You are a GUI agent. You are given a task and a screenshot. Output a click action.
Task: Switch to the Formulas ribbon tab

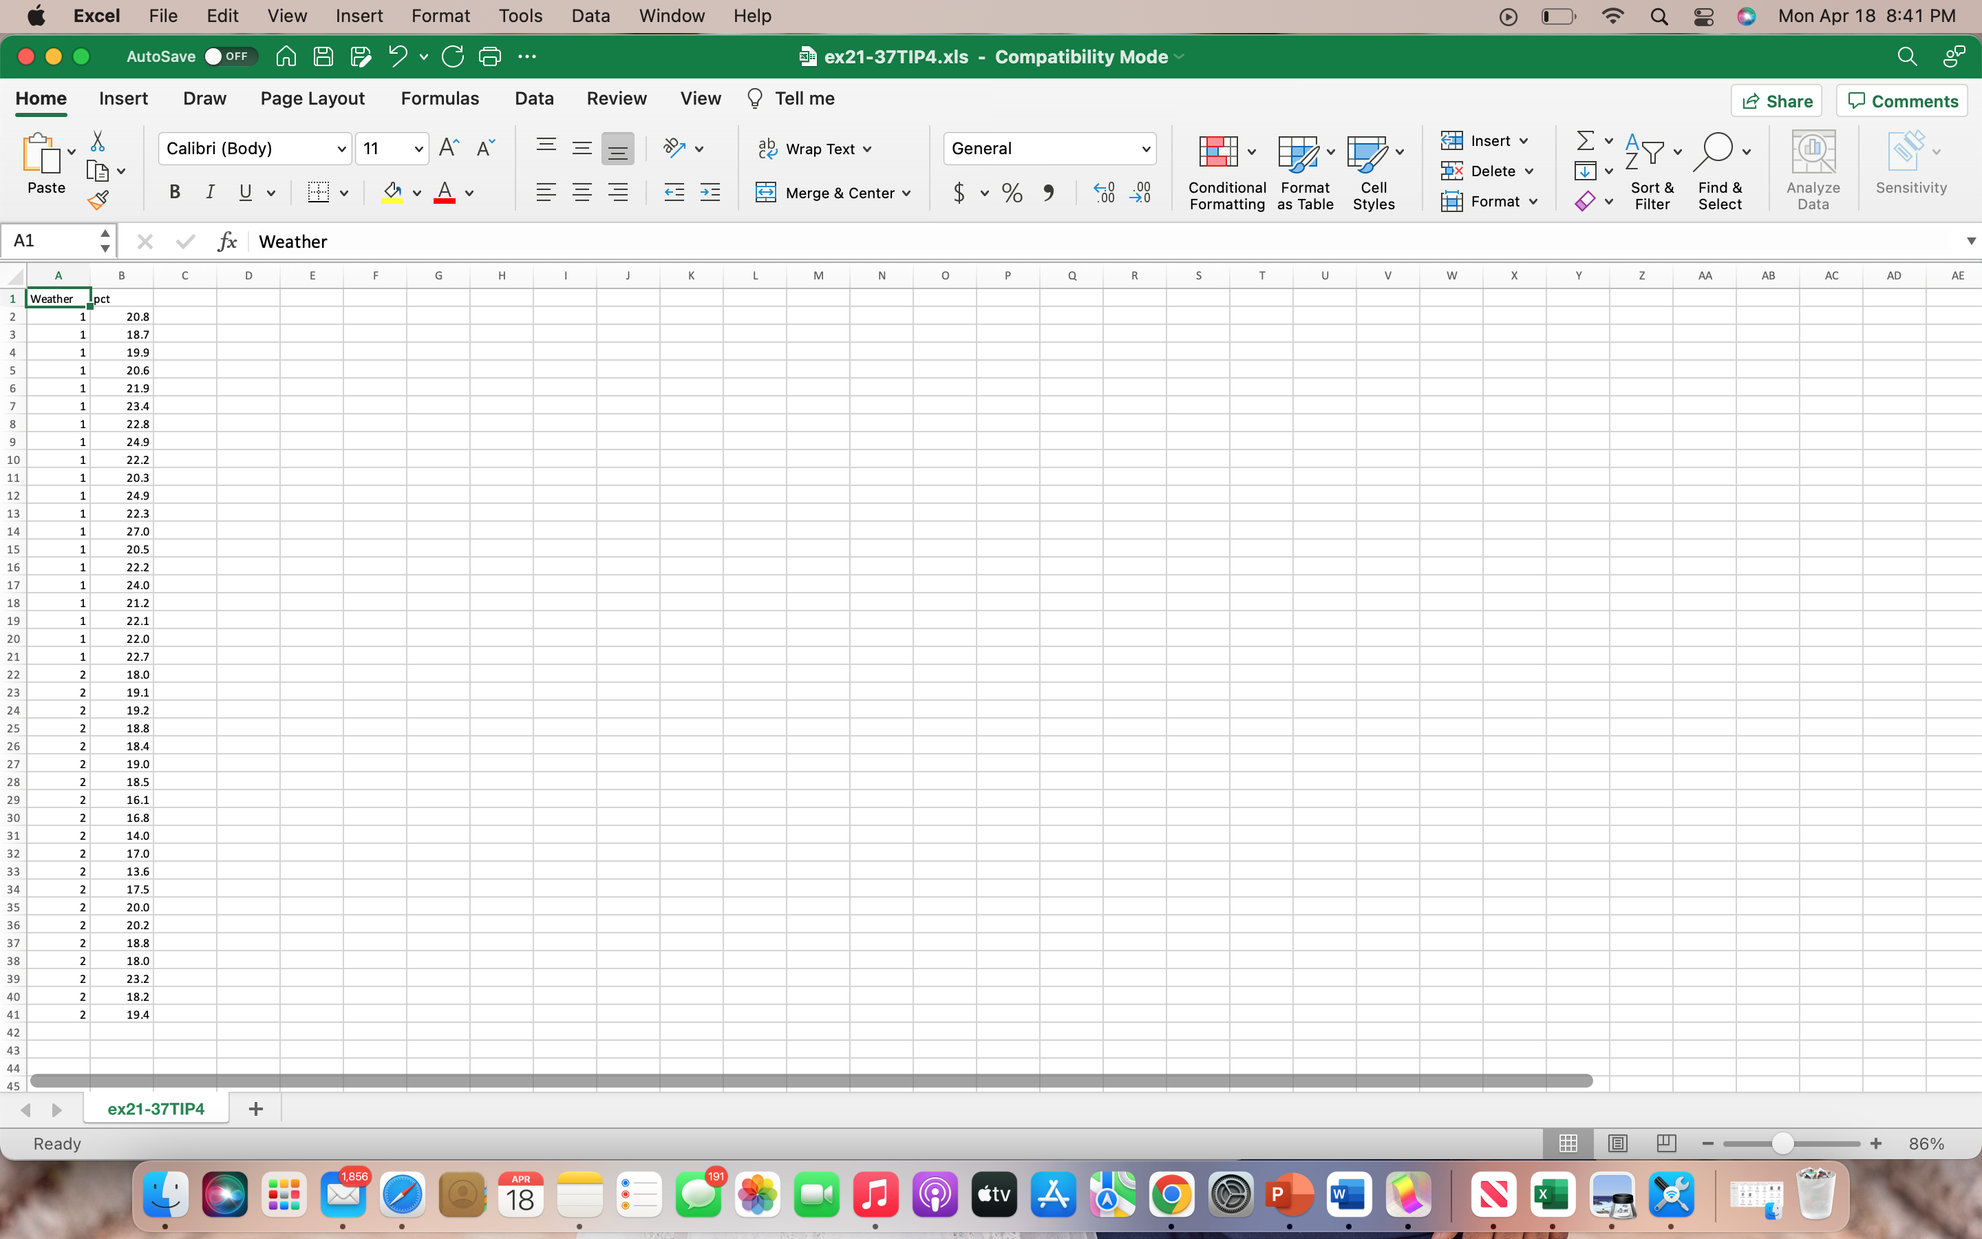(x=440, y=98)
